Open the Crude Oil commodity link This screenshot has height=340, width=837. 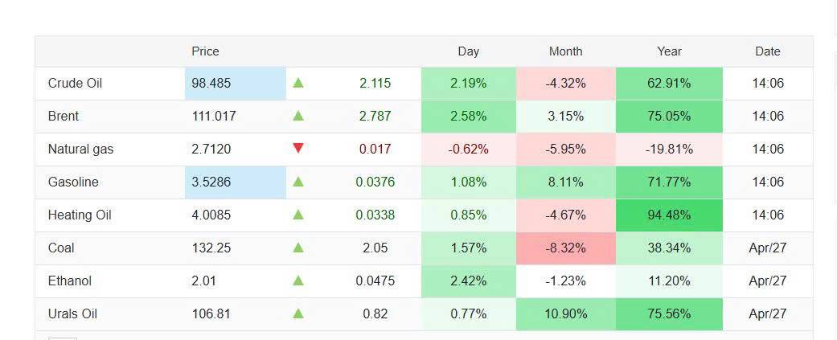click(75, 83)
